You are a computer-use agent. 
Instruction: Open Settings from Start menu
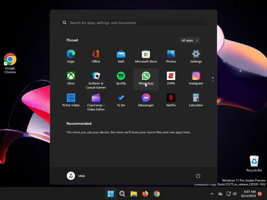tap(196, 57)
